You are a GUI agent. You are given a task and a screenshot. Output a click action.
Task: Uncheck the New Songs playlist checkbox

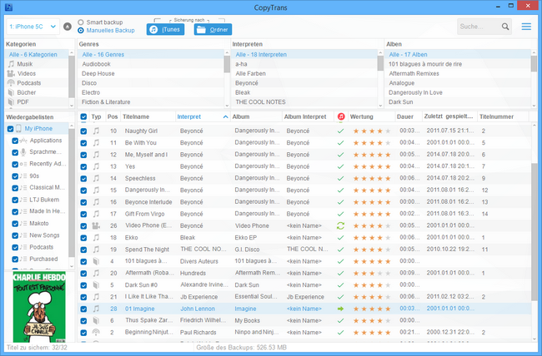[x=15, y=235]
